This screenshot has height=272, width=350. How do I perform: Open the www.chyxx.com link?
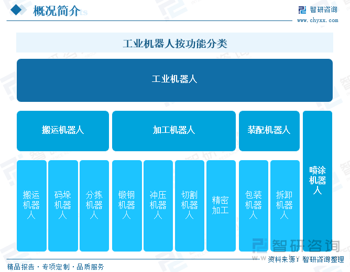pos(318,20)
